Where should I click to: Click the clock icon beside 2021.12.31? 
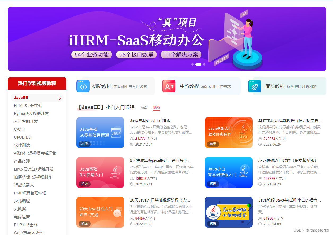(132, 144)
